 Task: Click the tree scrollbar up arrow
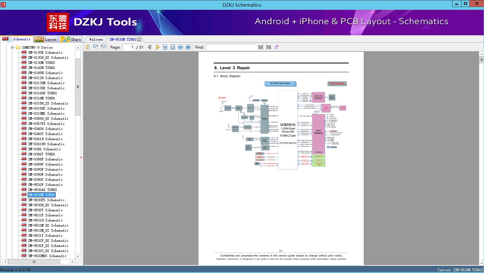click(78, 48)
